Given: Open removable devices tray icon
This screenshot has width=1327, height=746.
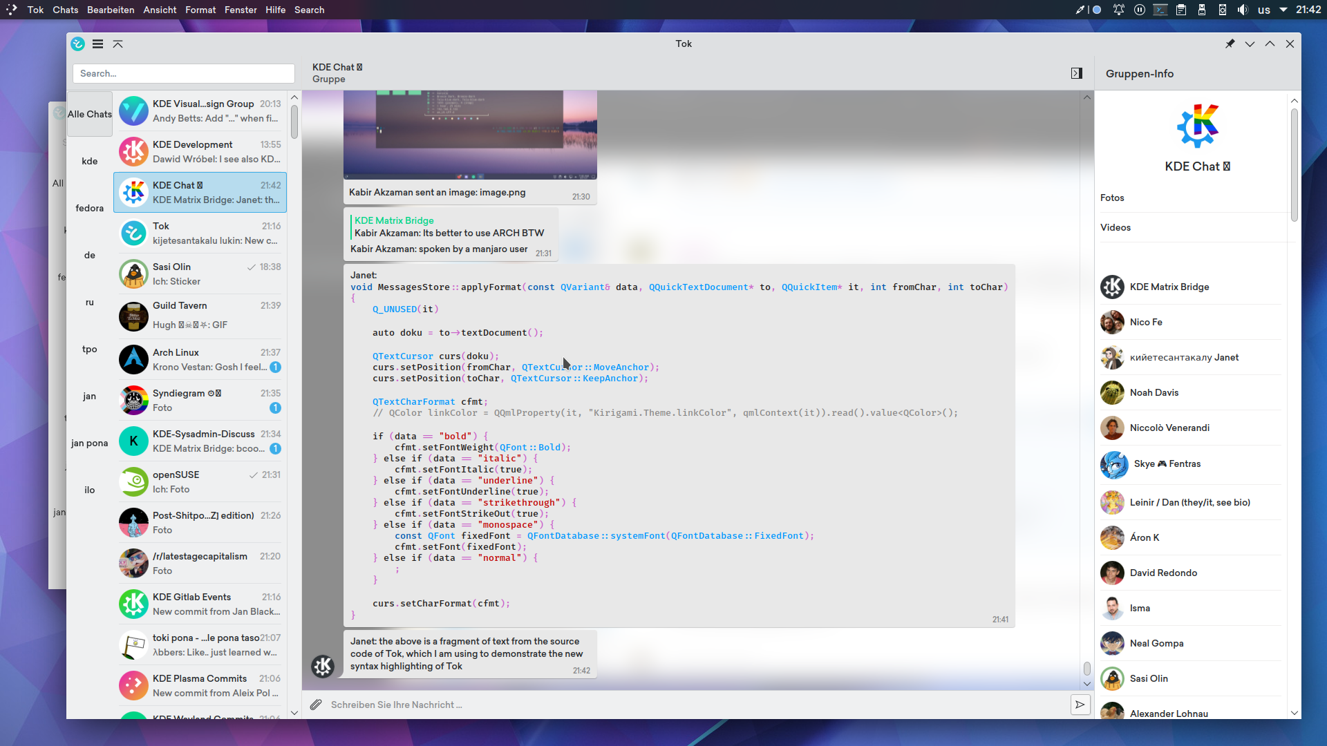Looking at the screenshot, I should pyautogui.click(x=1202, y=10).
